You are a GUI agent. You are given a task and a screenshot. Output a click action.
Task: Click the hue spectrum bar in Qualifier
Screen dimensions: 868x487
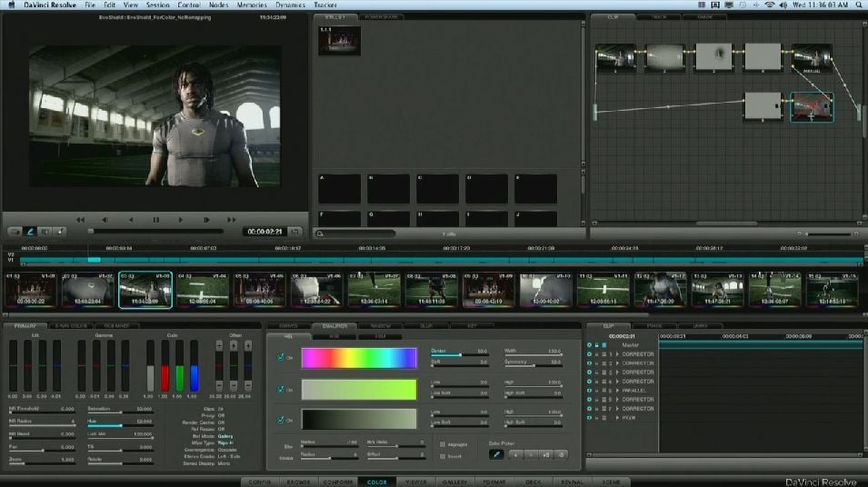(359, 358)
